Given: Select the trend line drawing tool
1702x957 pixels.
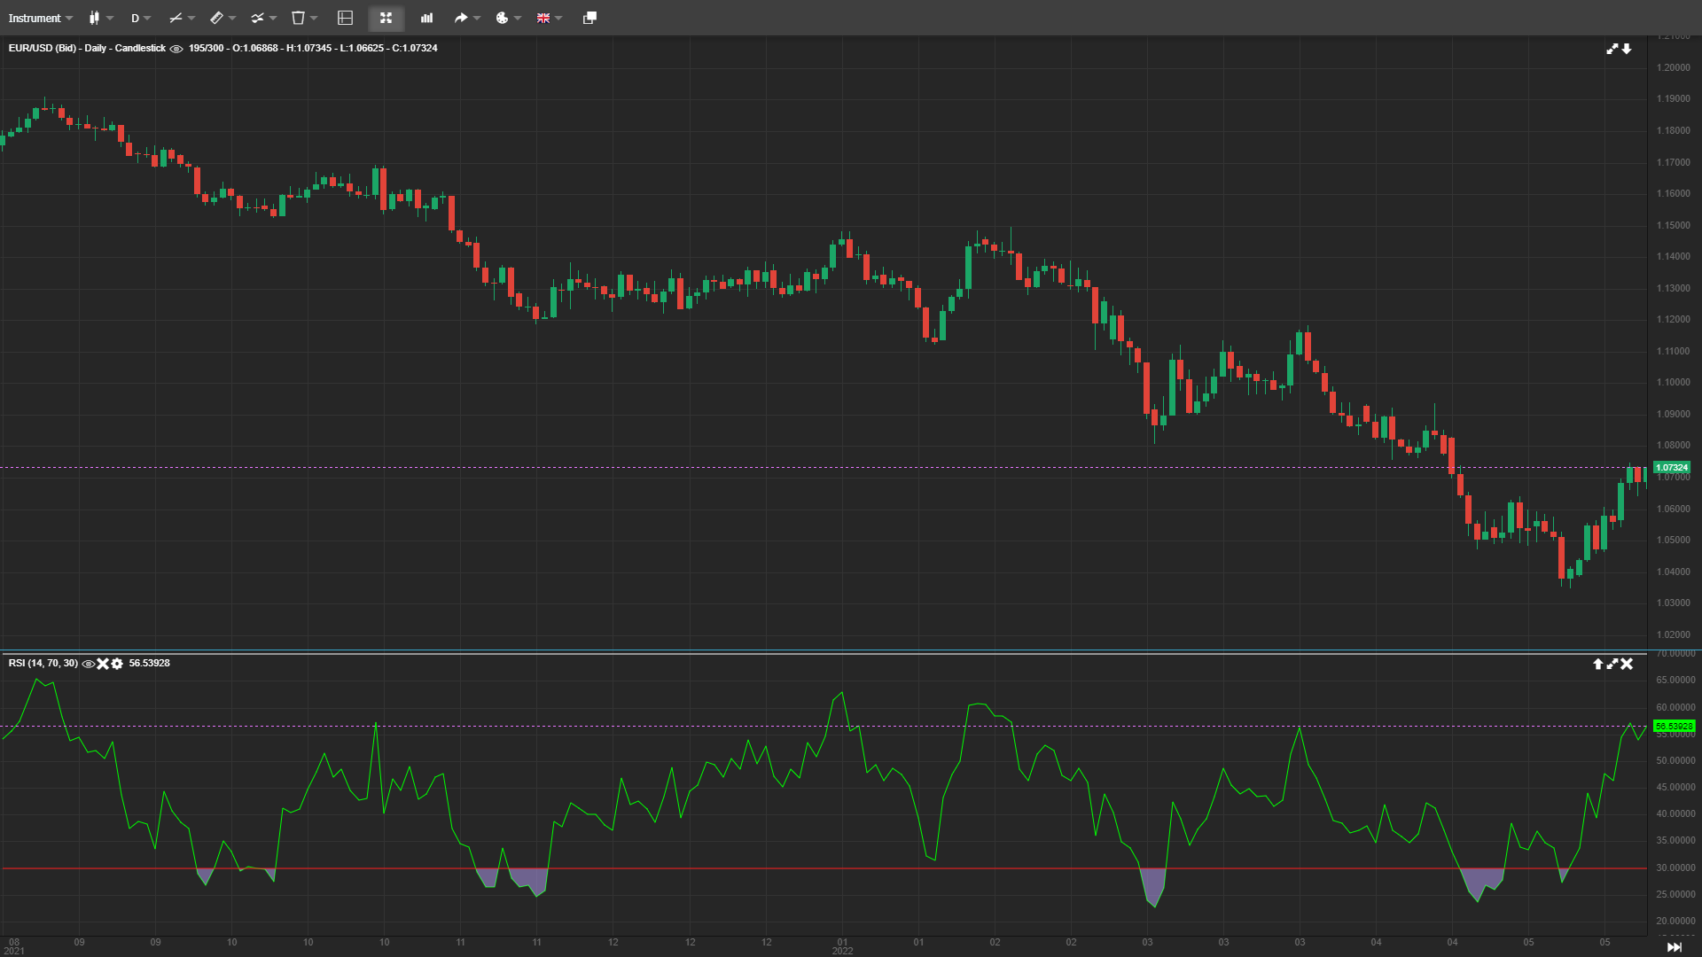Looking at the screenshot, I should click(175, 18).
